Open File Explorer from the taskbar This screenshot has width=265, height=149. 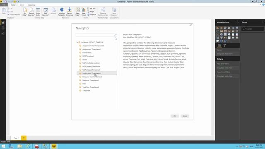tap(20, 146)
